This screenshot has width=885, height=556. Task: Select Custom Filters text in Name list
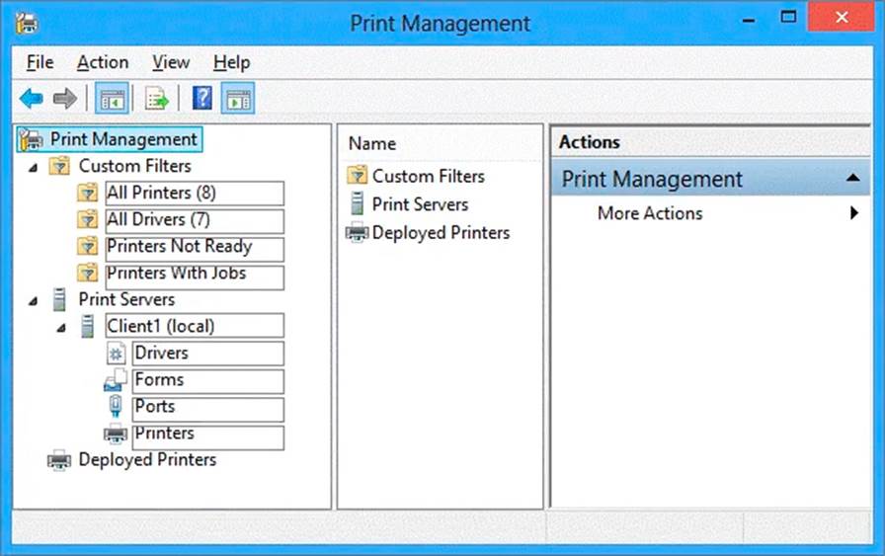[x=429, y=176]
